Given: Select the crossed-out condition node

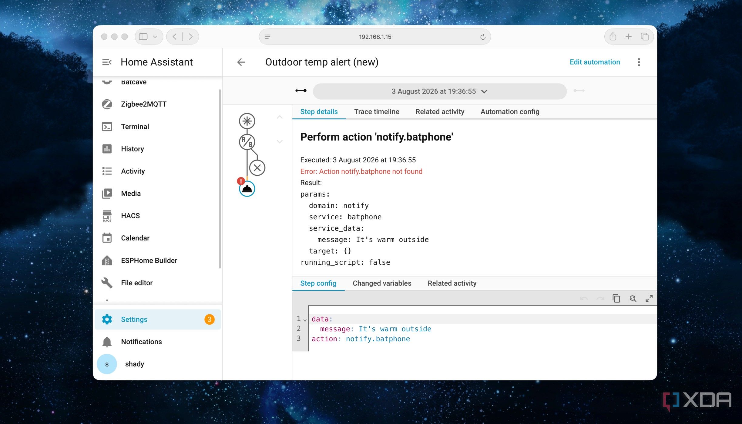Looking at the screenshot, I should click(257, 167).
